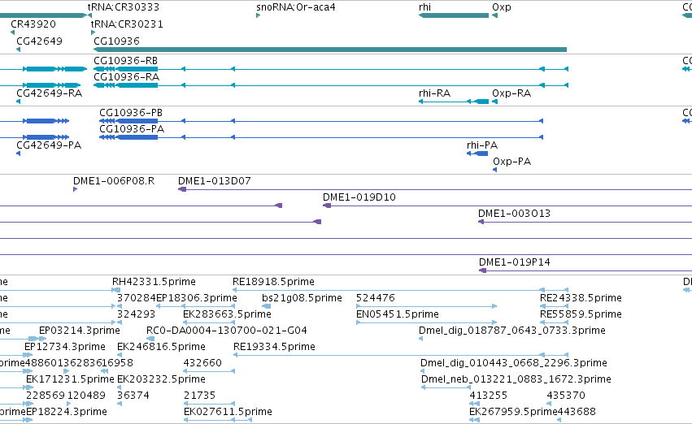Click the RC0-DA0004-130700-021-G04 label
The width and height of the screenshot is (692, 424).
coord(227,331)
